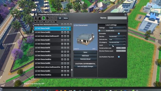This screenshot has height=91, width=161.
Task: Click the Add local button
Action: (85, 56)
